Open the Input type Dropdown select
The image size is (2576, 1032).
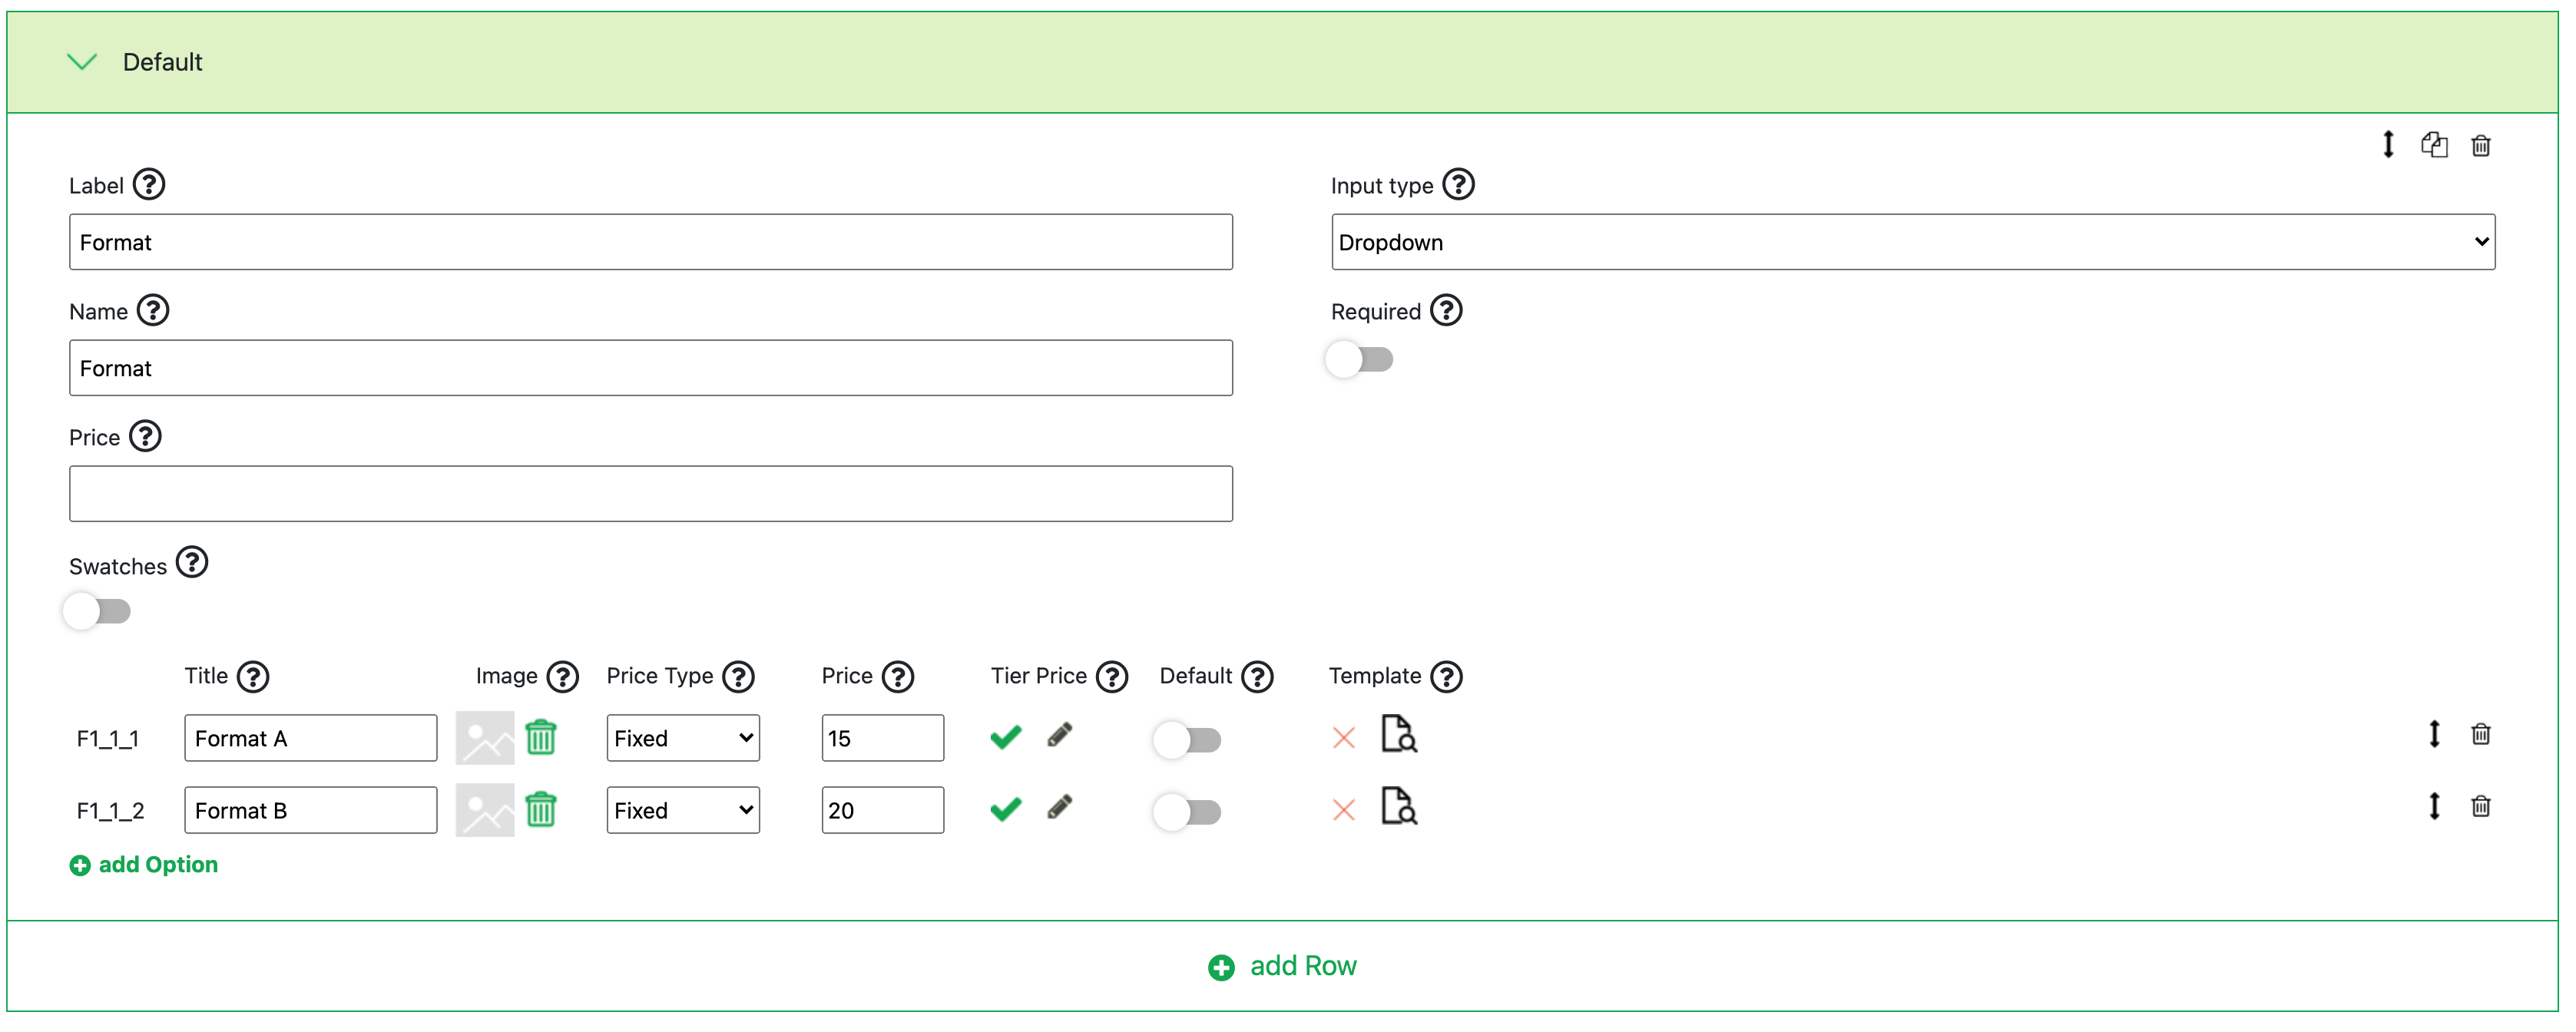1912,242
